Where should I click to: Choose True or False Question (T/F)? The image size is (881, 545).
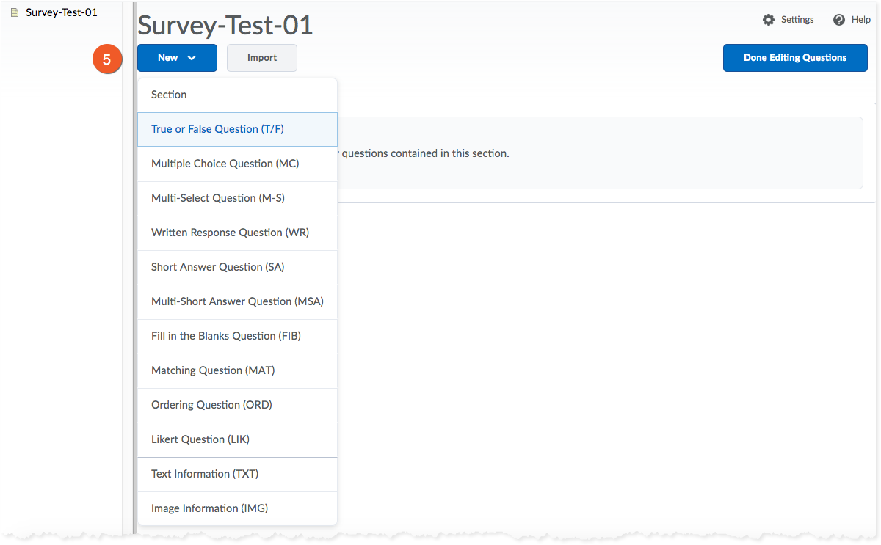(217, 129)
